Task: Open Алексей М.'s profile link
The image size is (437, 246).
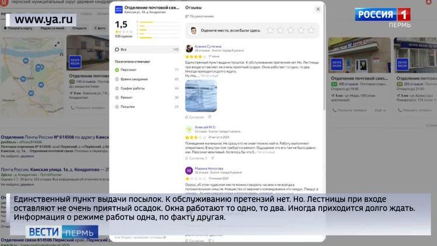Action: [x=205, y=127]
